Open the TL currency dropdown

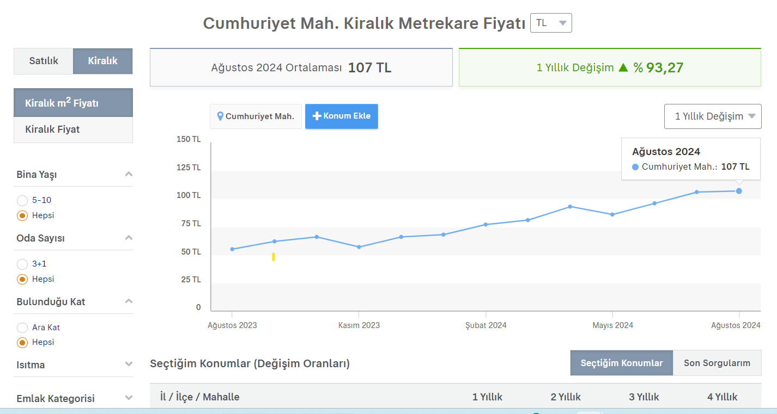pyautogui.click(x=551, y=23)
